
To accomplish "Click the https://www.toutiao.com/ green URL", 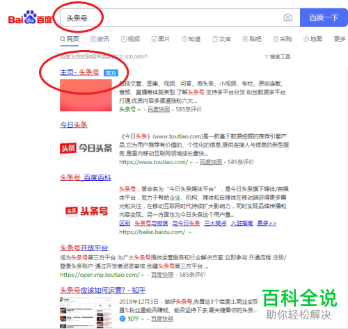I will coord(154,162).
